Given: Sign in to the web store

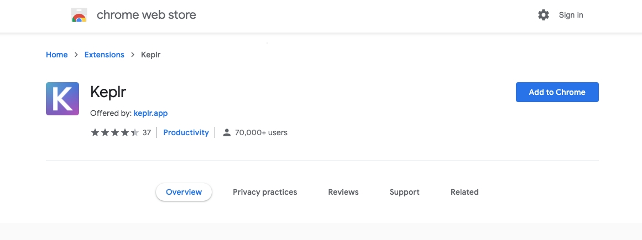Looking at the screenshot, I should (x=571, y=15).
